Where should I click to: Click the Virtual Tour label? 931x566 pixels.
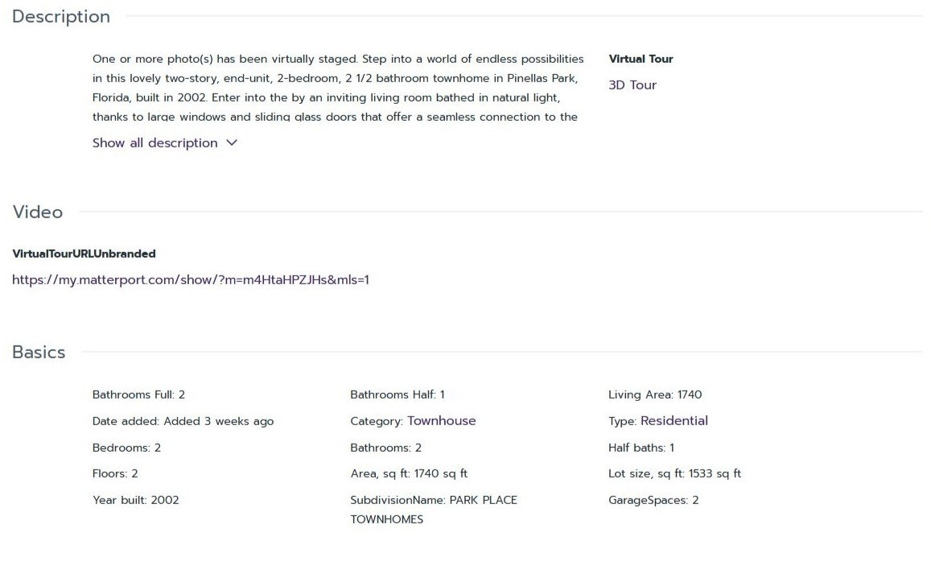click(x=641, y=59)
